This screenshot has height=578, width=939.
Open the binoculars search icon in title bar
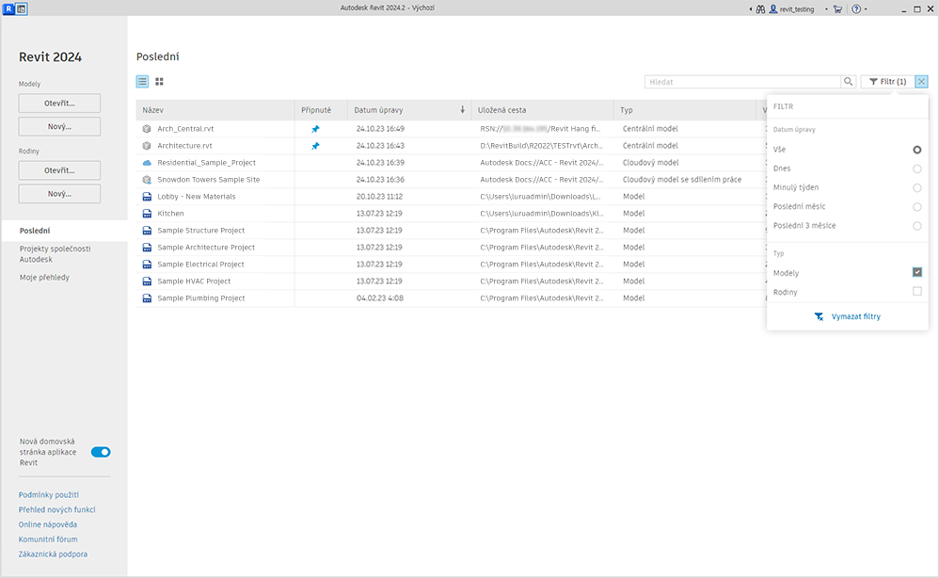(760, 9)
